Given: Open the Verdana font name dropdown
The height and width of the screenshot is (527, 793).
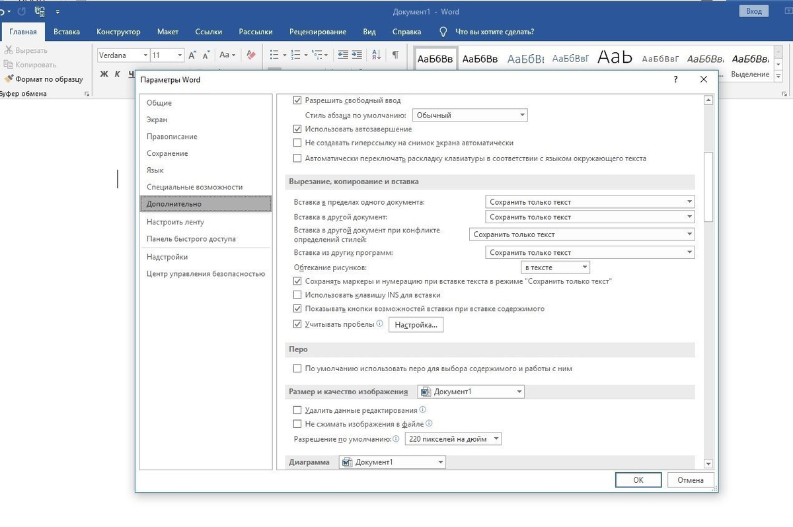Looking at the screenshot, I should [x=145, y=55].
